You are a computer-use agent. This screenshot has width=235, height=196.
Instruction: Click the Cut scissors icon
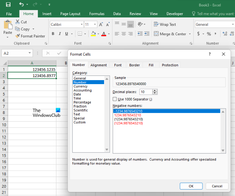pyautogui.click(x=18, y=22)
